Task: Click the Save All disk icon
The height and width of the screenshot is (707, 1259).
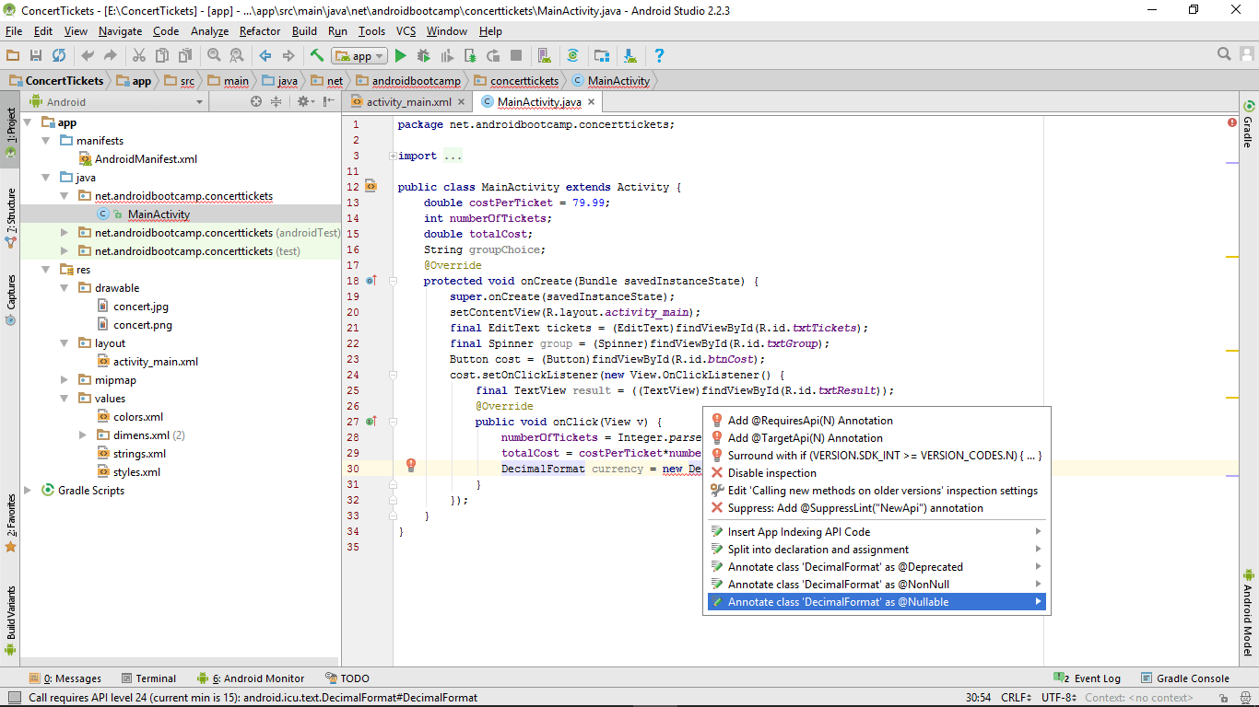Action: click(36, 56)
